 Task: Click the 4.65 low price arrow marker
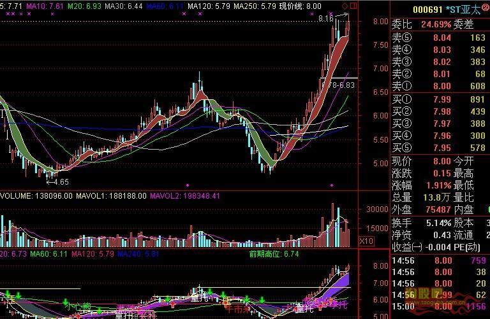click(x=61, y=181)
